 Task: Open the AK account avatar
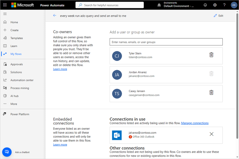(x=234, y=5)
